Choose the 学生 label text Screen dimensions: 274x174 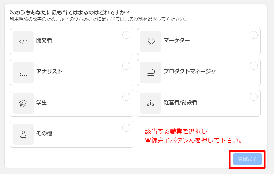[41, 102]
